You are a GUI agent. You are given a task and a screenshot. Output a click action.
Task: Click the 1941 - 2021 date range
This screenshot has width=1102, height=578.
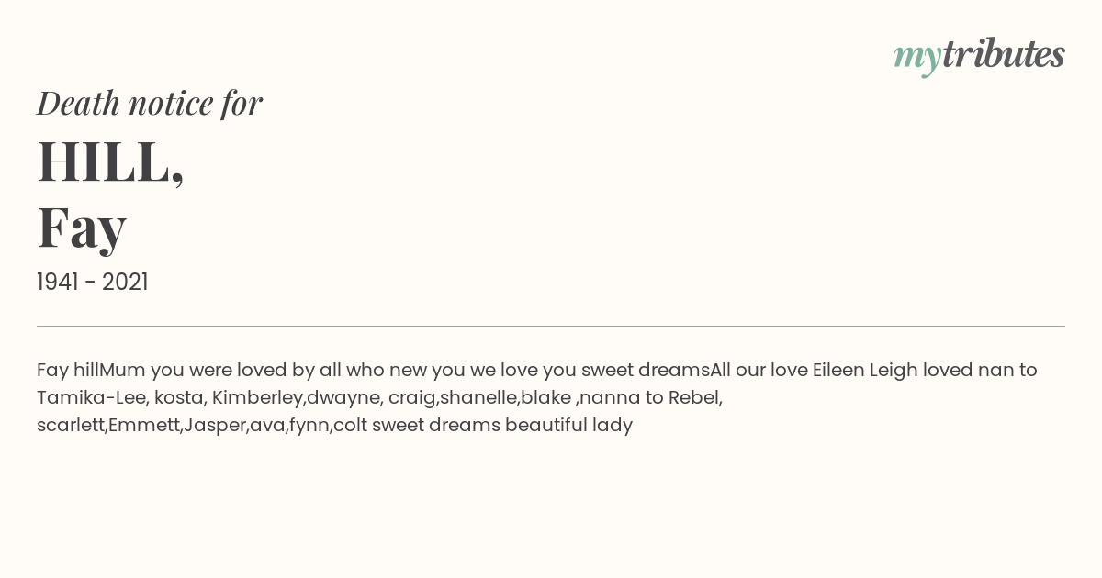point(93,282)
